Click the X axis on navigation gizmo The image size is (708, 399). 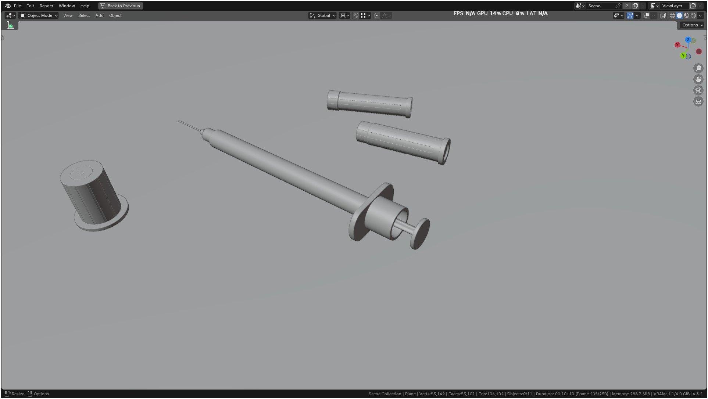[x=677, y=45]
